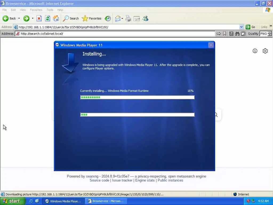The height and width of the screenshot is (205, 273).
Task: Open the Source code link
Action: (99, 180)
